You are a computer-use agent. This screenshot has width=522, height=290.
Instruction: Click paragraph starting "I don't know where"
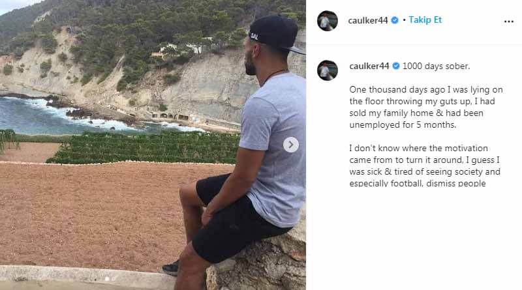(x=425, y=166)
